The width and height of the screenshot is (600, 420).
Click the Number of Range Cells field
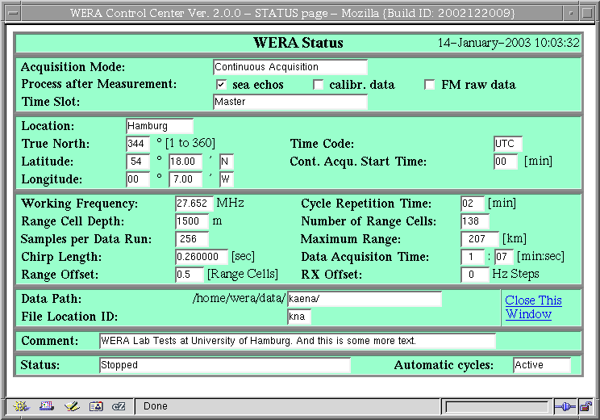(475, 221)
